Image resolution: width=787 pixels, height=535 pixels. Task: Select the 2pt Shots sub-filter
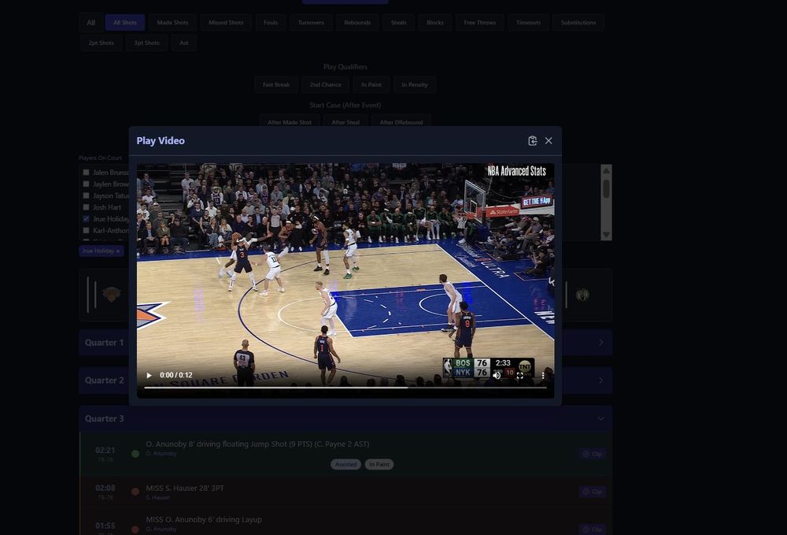[x=102, y=43]
